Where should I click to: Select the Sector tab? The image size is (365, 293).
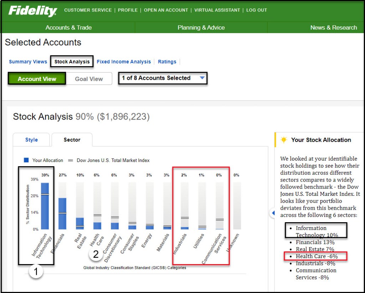coord(72,140)
